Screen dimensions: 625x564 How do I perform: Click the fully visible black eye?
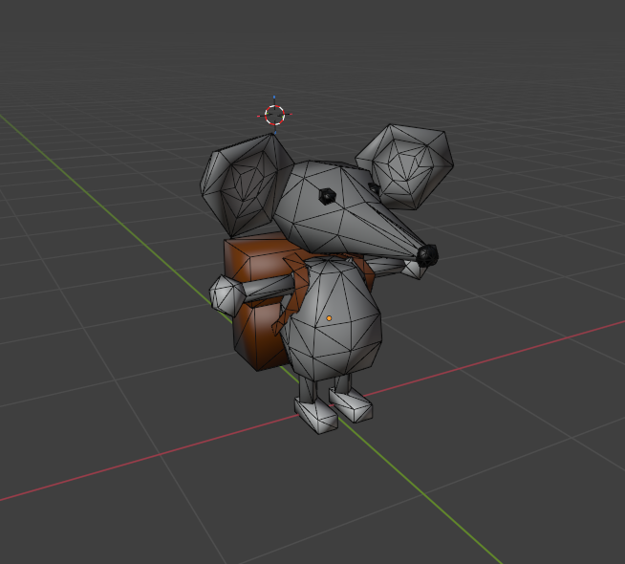pos(327,196)
